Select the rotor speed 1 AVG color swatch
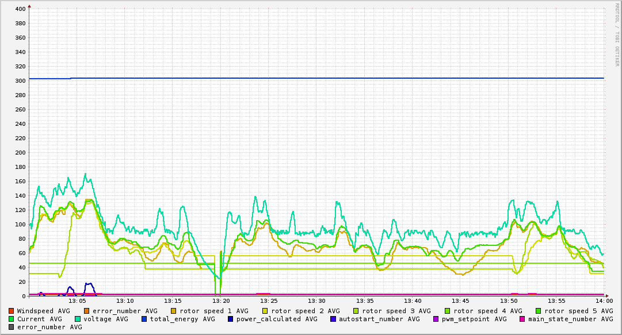Image resolution: width=622 pixels, height=335 pixels. tap(174, 311)
